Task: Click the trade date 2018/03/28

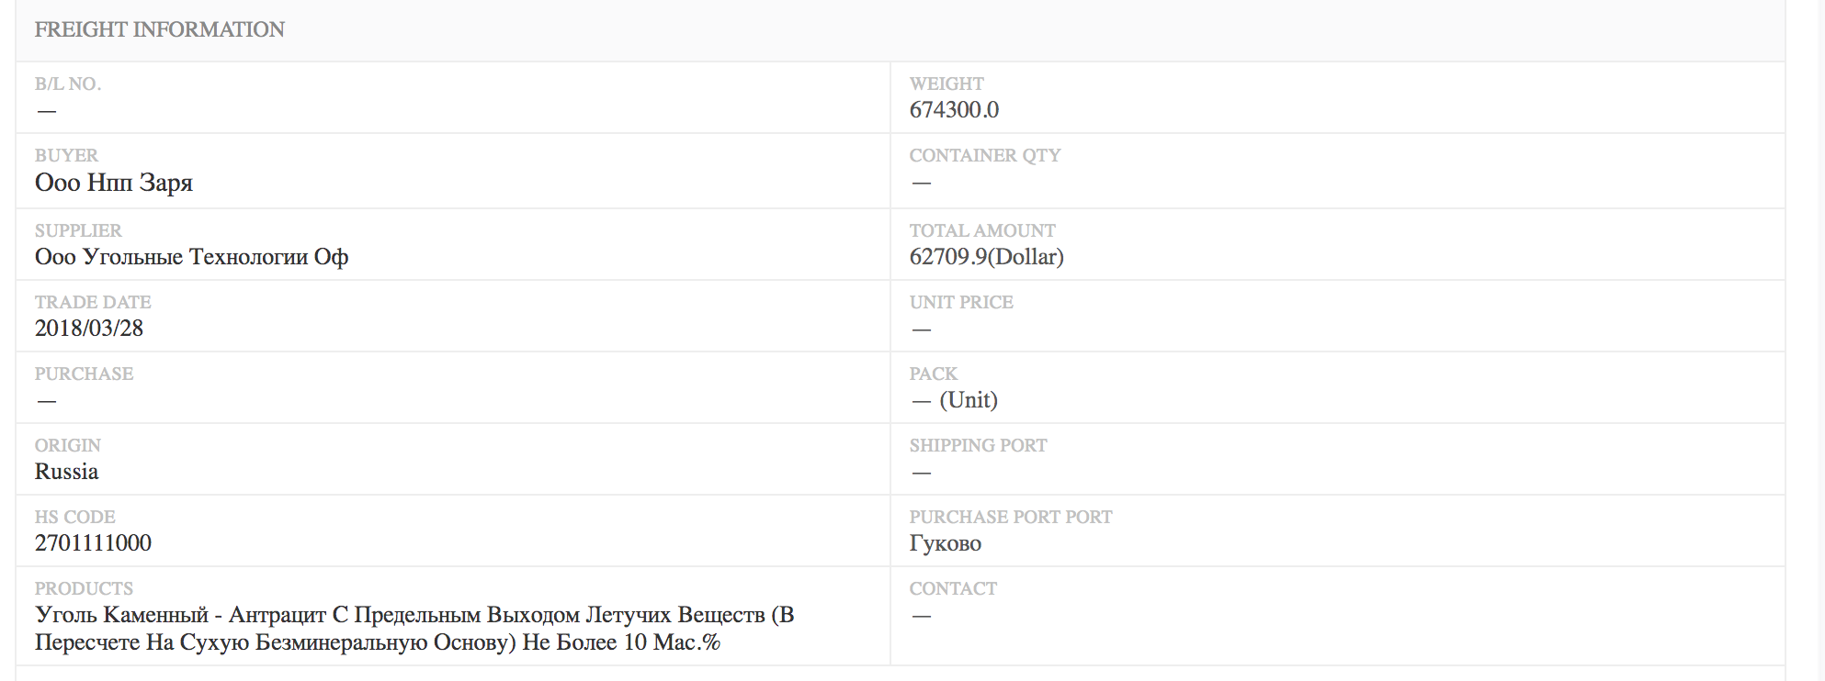Action: tap(89, 329)
